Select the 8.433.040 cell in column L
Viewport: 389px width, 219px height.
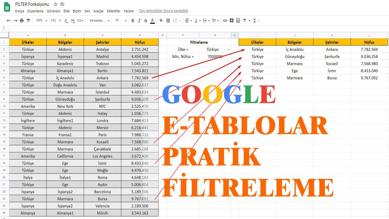369,71
